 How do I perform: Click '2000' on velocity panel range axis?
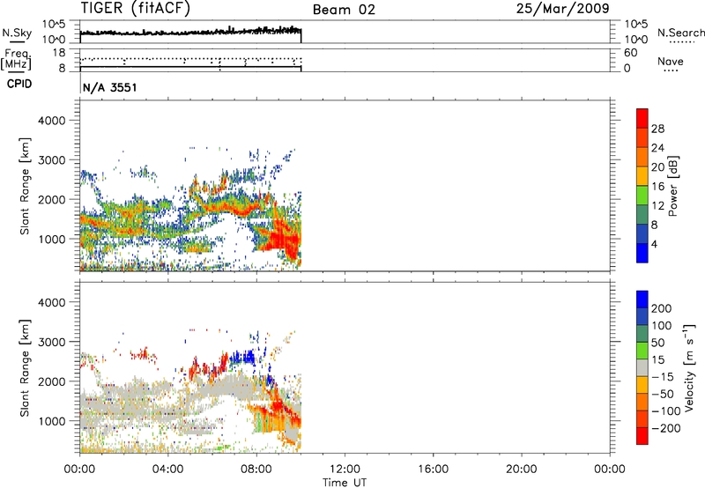click(x=52, y=381)
